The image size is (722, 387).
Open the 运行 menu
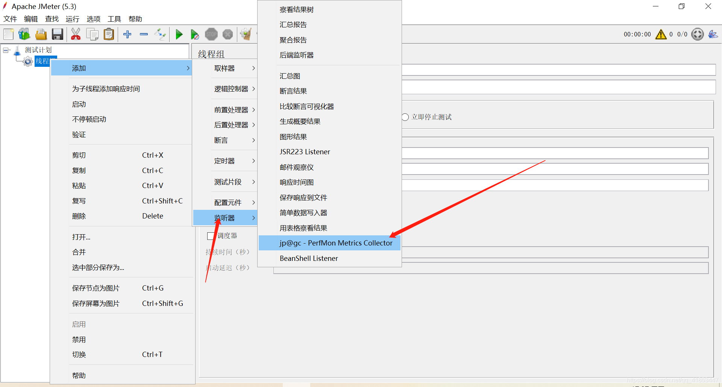click(x=72, y=19)
